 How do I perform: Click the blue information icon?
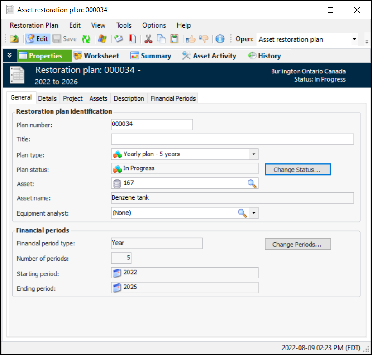(220, 39)
